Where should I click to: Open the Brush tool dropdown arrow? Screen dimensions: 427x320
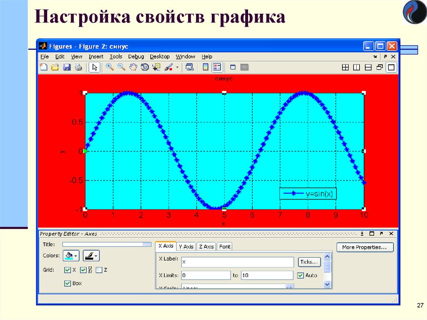[x=177, y=67]
